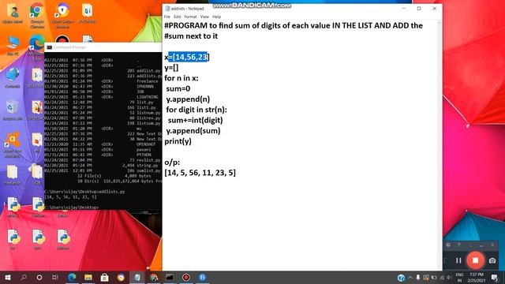Pause the Bandicam recording

[x=458, y=260]
